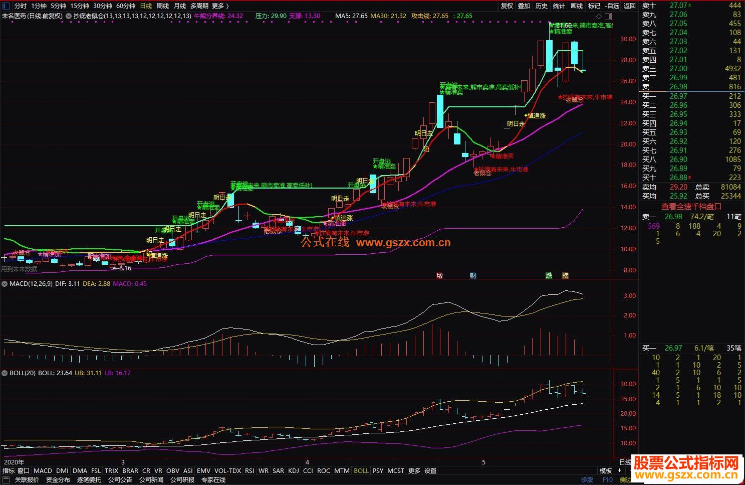745x485 pixels.
Task: Select the DMA indicator tab
Action: (80, 471)
